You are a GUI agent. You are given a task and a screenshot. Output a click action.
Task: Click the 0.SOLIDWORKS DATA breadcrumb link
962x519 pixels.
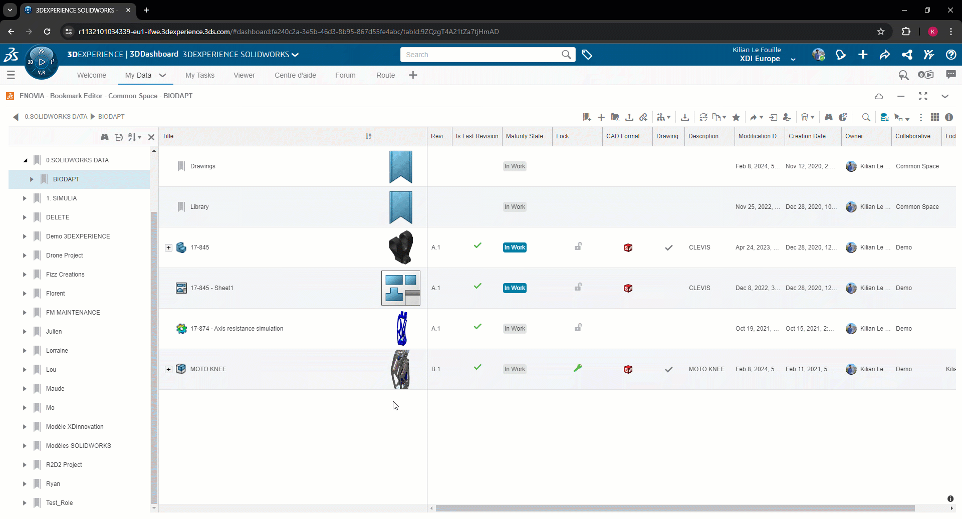click(x=56, y=117)
